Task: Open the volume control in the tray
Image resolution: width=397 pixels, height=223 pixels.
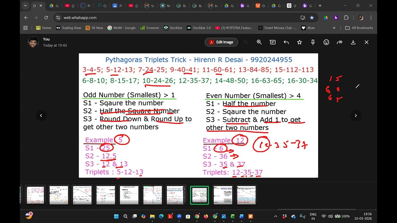Action: [330, 216]
